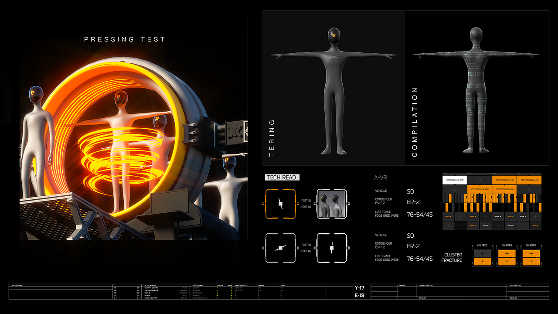Toggle the second-row circle tile in the last controller column
558x314 pixels.
click(x=529, y=189)
